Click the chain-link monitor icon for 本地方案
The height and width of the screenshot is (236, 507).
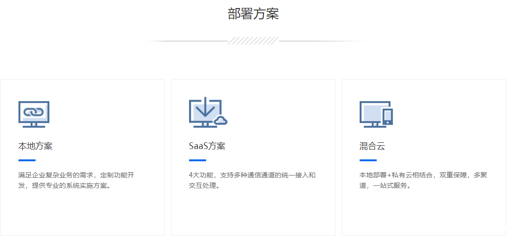[x=34, y=114]
